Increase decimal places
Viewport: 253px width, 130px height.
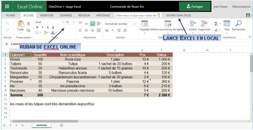[x=119, y=30]
